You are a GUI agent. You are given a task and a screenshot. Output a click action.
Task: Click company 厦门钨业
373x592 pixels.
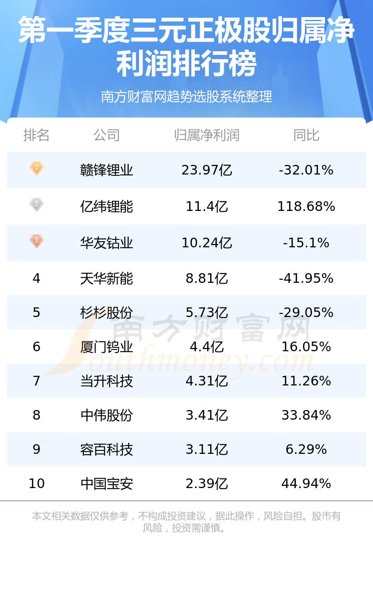tap(107, 346)
